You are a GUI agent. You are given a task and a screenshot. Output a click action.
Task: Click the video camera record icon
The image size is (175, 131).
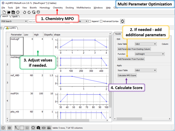(x=49, y=128)
